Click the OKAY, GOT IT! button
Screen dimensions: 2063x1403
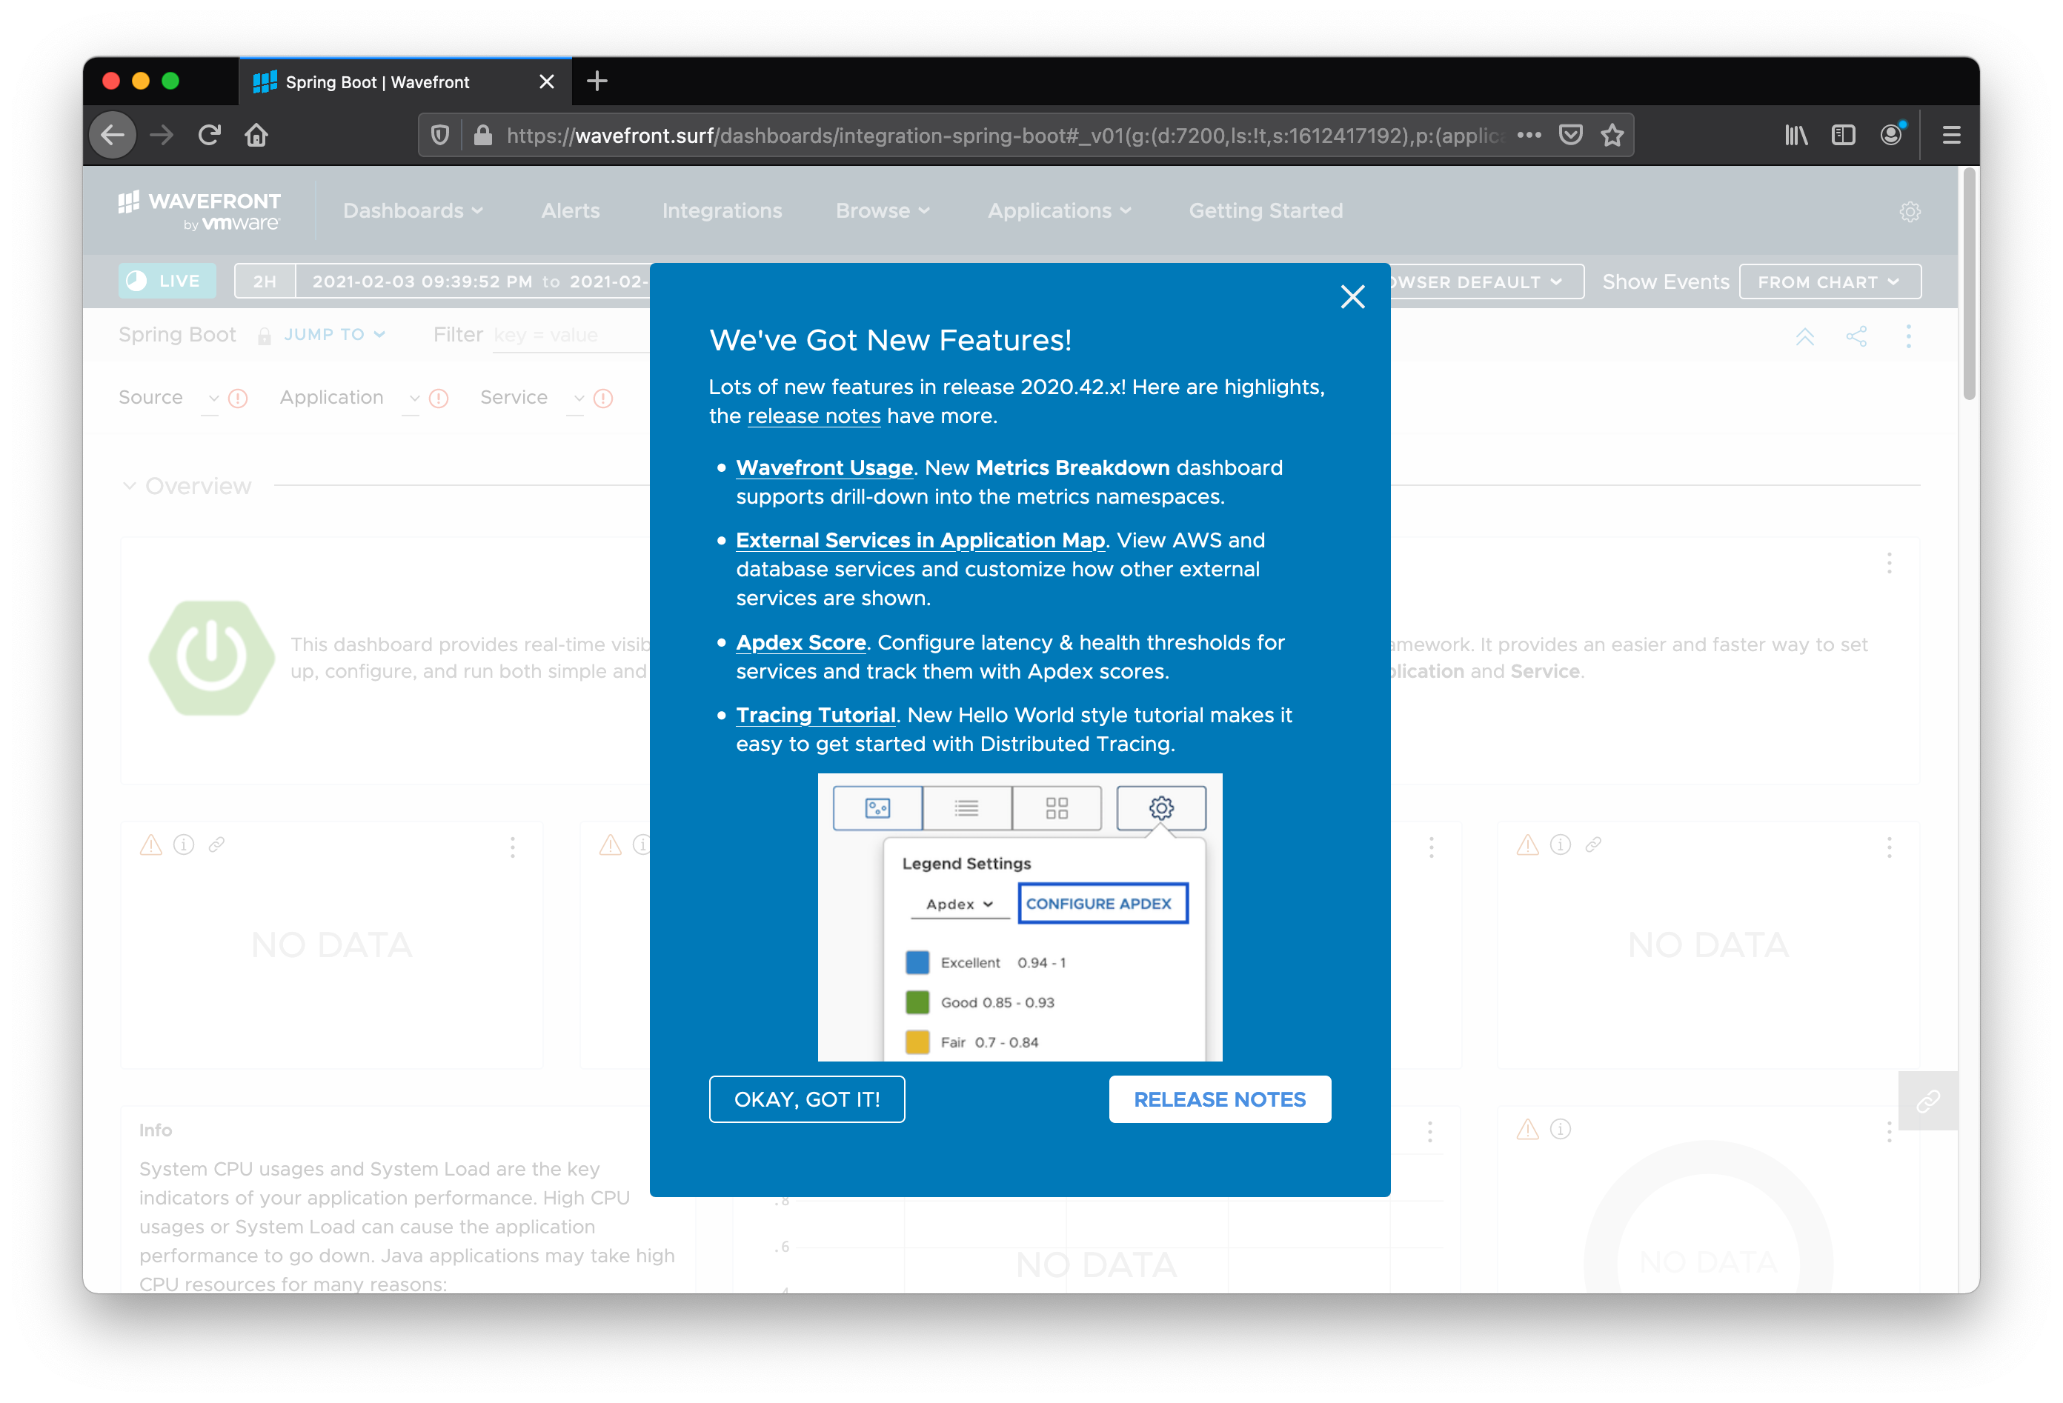[x=807, y=1099]
